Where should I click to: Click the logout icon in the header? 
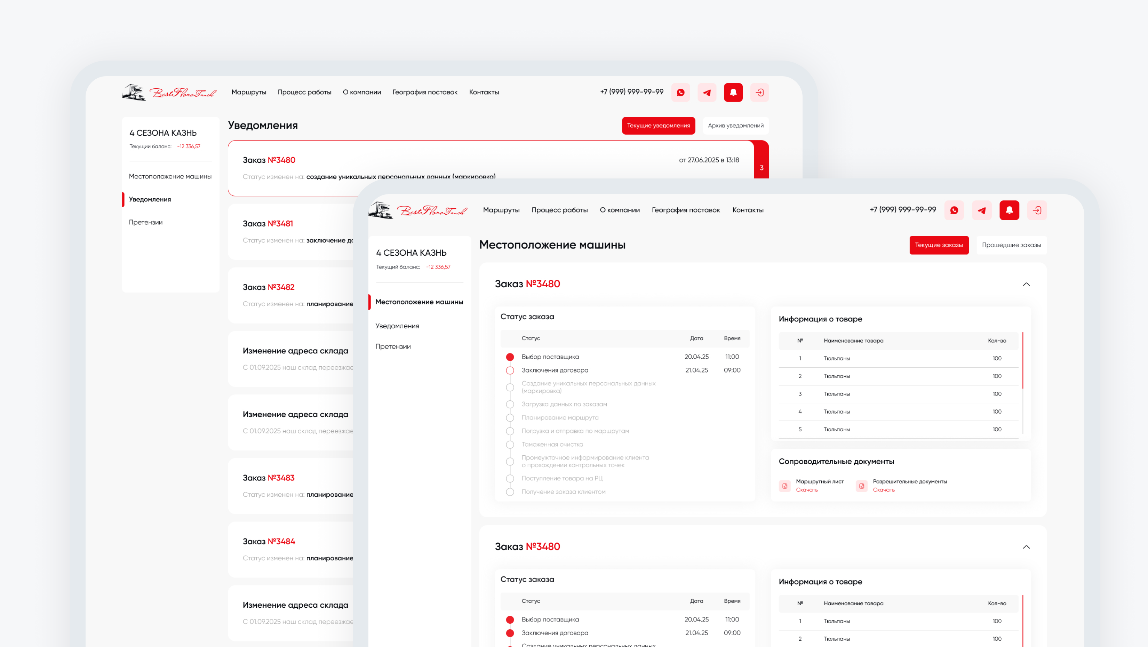click(1037, 210)
